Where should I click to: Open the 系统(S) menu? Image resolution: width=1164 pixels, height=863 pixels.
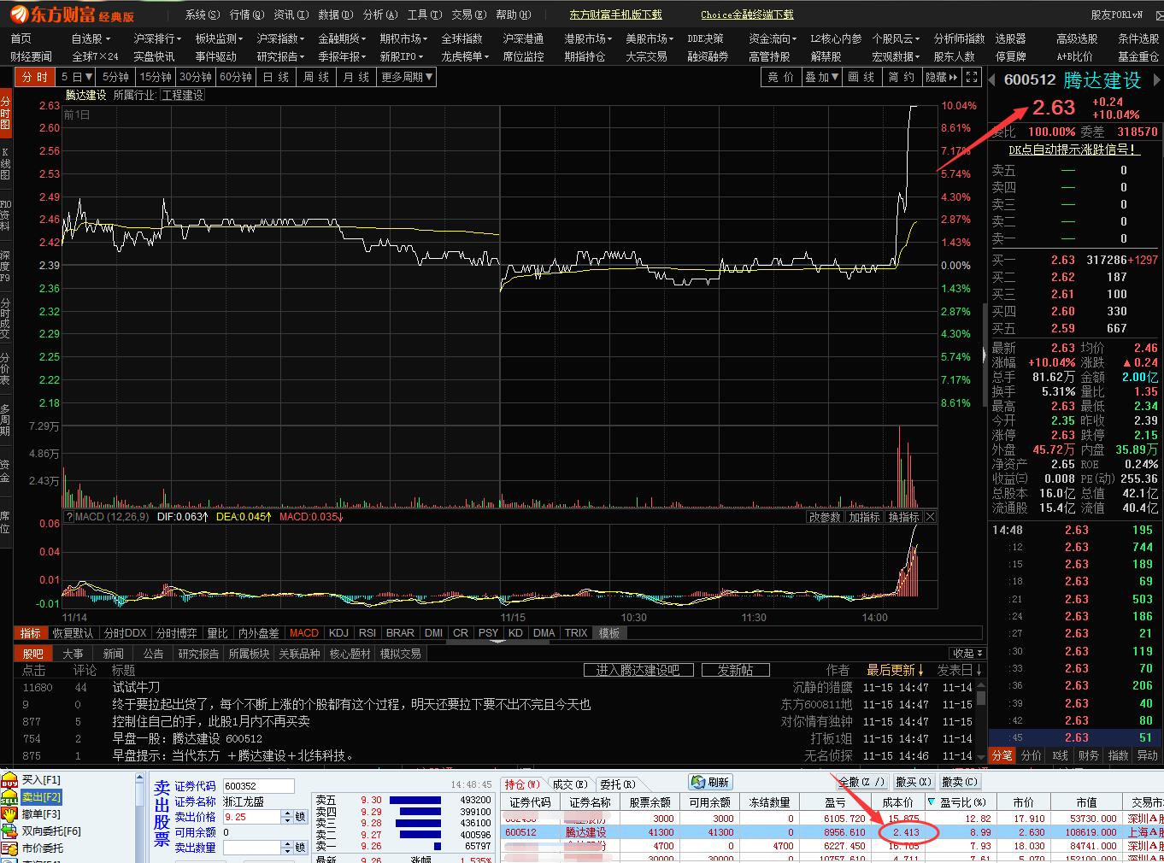(x=203, y=15)
